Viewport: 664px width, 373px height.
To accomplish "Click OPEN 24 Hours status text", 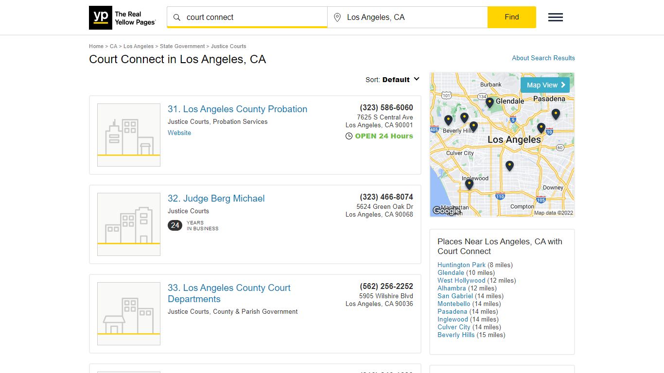I will 384,136.
